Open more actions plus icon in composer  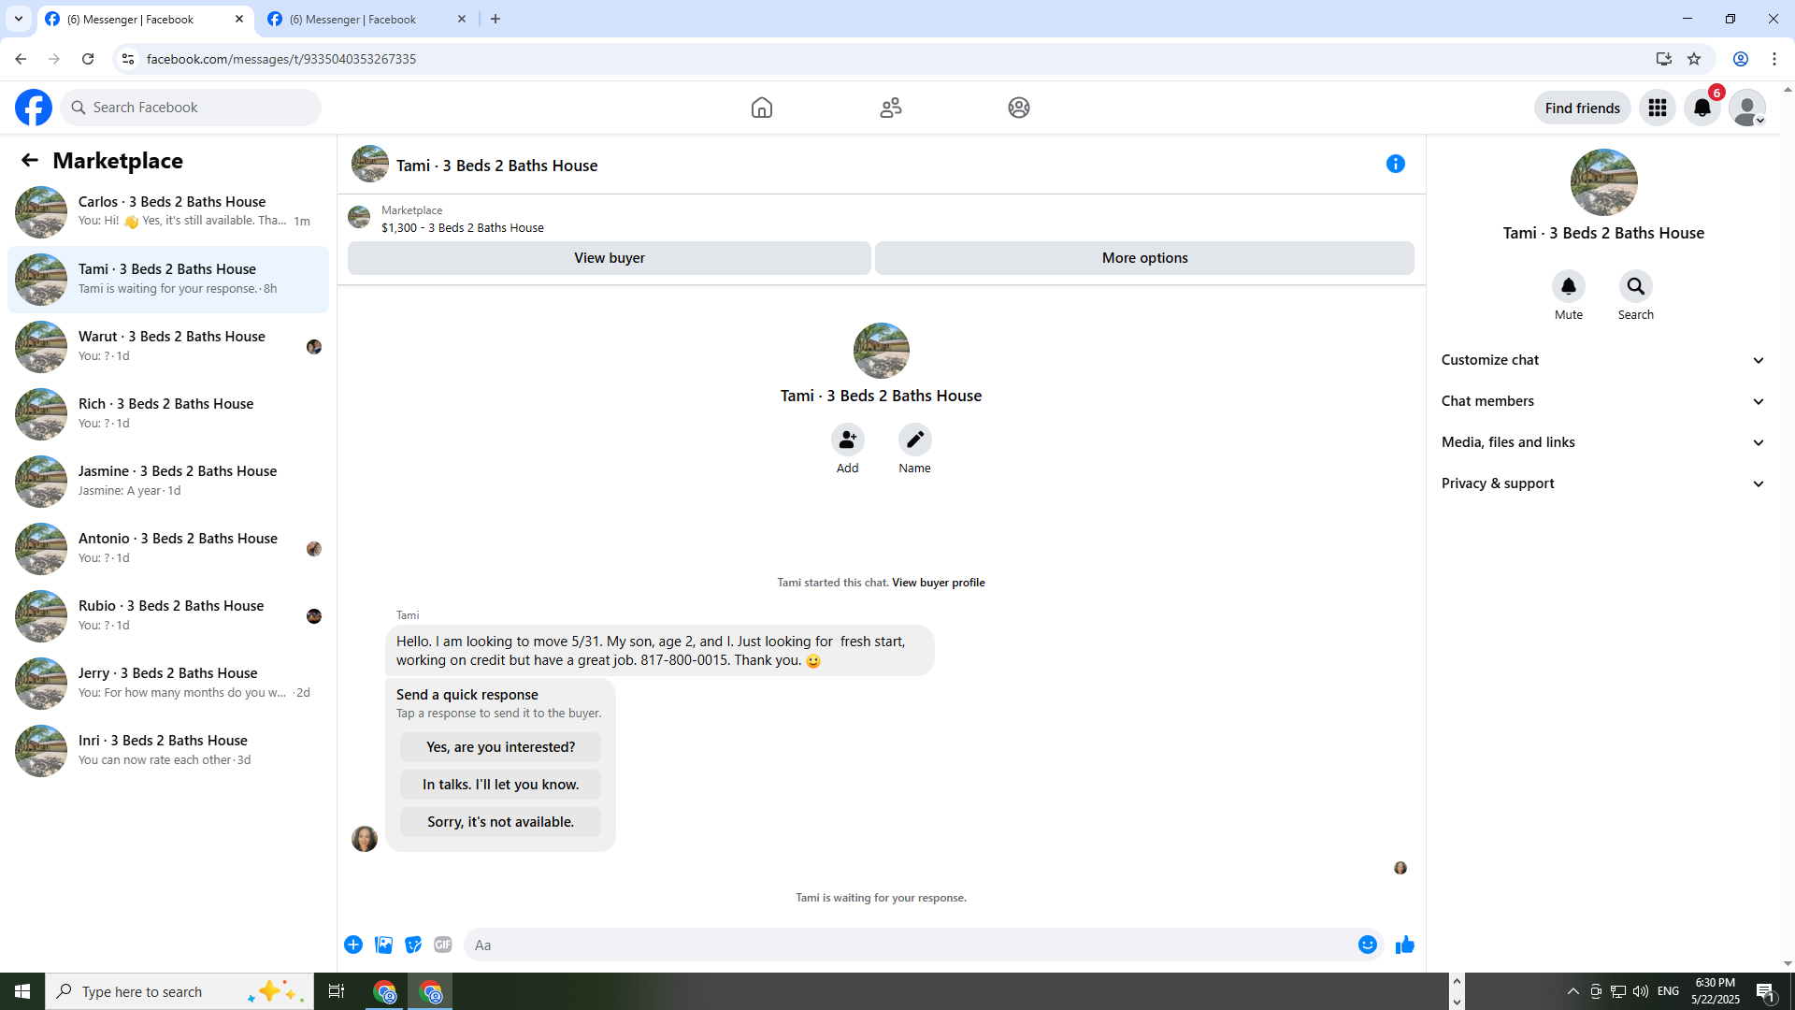[353, 945]
